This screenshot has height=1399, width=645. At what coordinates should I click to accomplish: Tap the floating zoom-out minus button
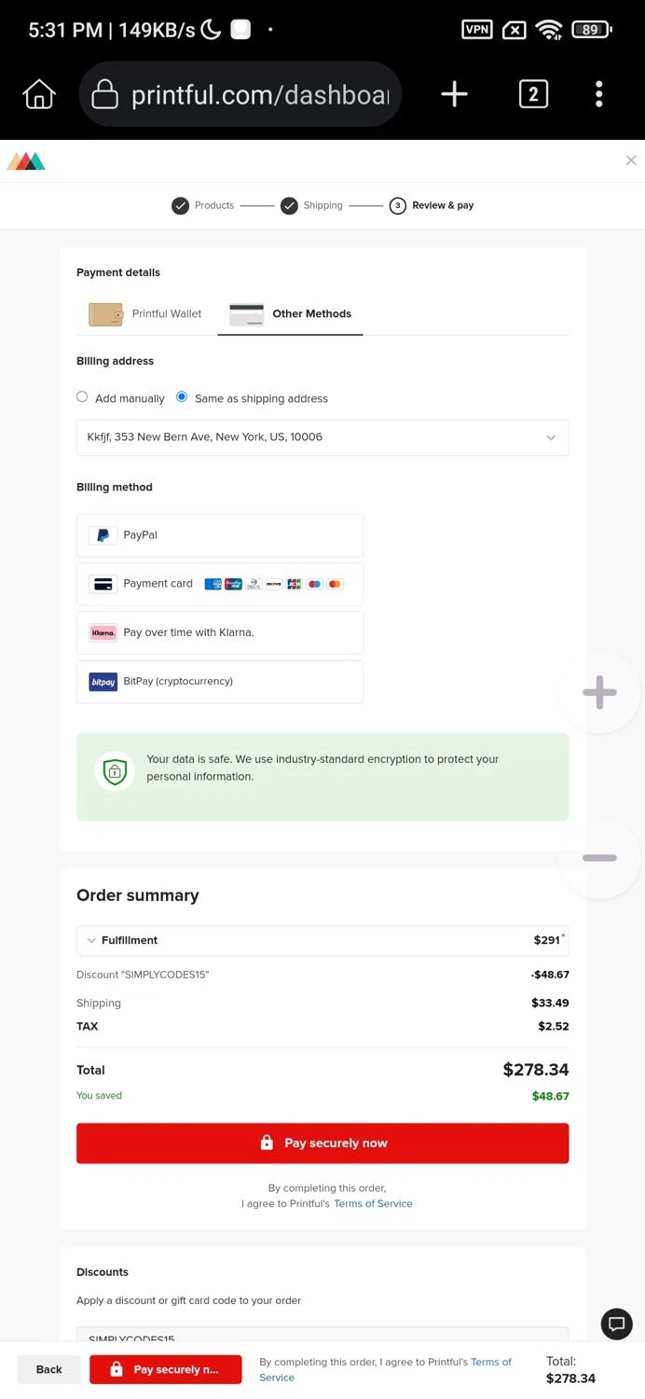[x=599, y=858]
